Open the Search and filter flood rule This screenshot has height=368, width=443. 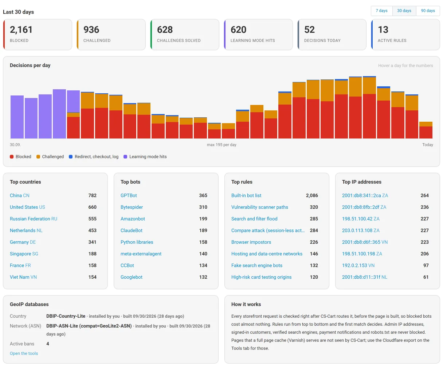pos(254,219)
